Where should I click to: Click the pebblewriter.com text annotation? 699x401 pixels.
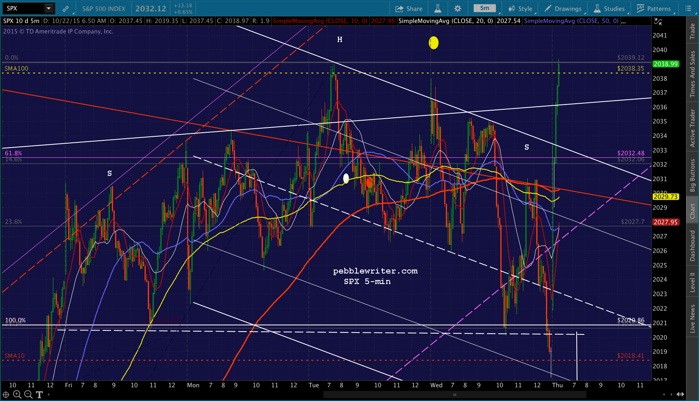tap(375, 271)
